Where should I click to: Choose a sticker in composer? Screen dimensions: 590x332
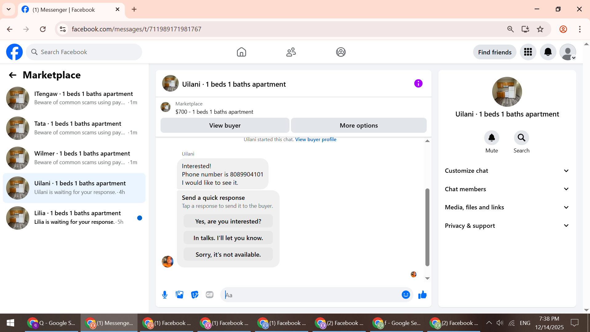[x=195, y=295]
